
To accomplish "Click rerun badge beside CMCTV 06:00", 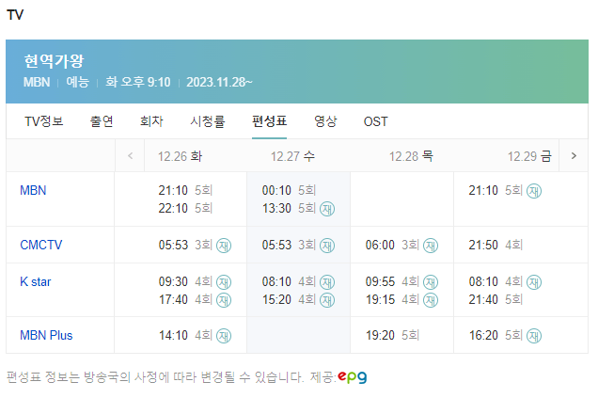I will click(431, 246).
